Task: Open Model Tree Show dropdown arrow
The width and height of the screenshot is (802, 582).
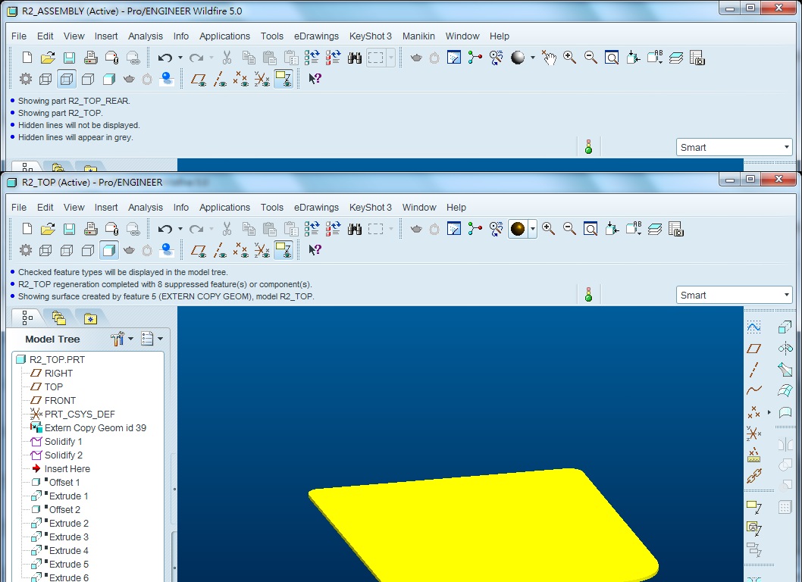Action: click(x=160, y=339)
